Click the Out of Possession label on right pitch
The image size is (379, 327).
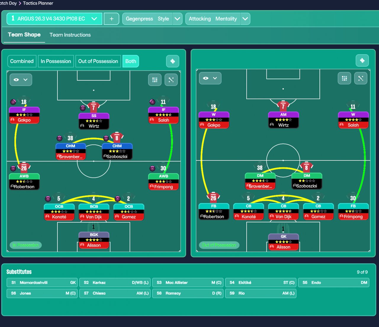click(219, 245)
